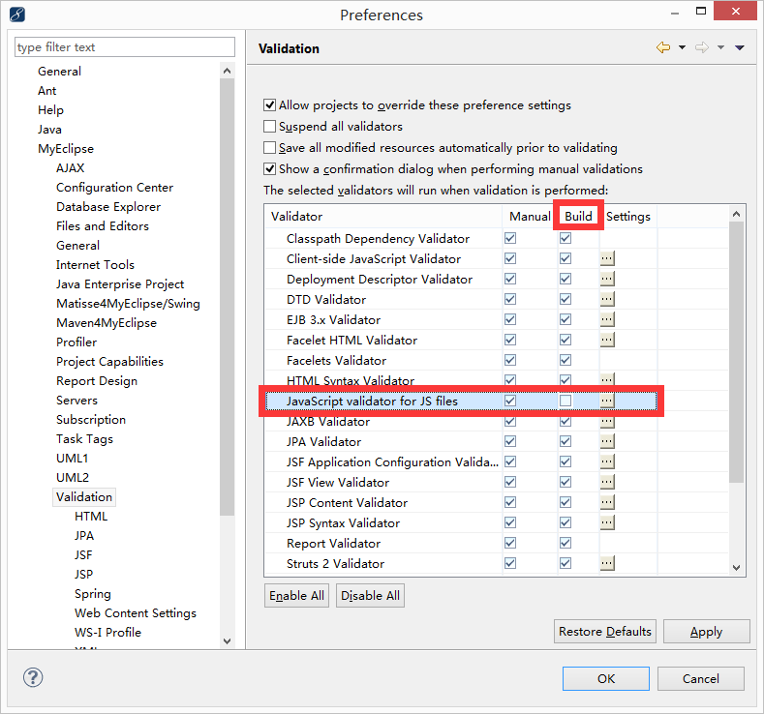This screenshot has height=714, width=764.
Task: Enable Suspend all validators checkbox
Action: pyautogui.click(x=269, y=127)
